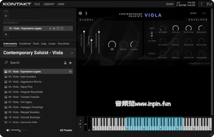Click the second round icon in instrument slot
This screenshot has width=214, height=137.
62,28
